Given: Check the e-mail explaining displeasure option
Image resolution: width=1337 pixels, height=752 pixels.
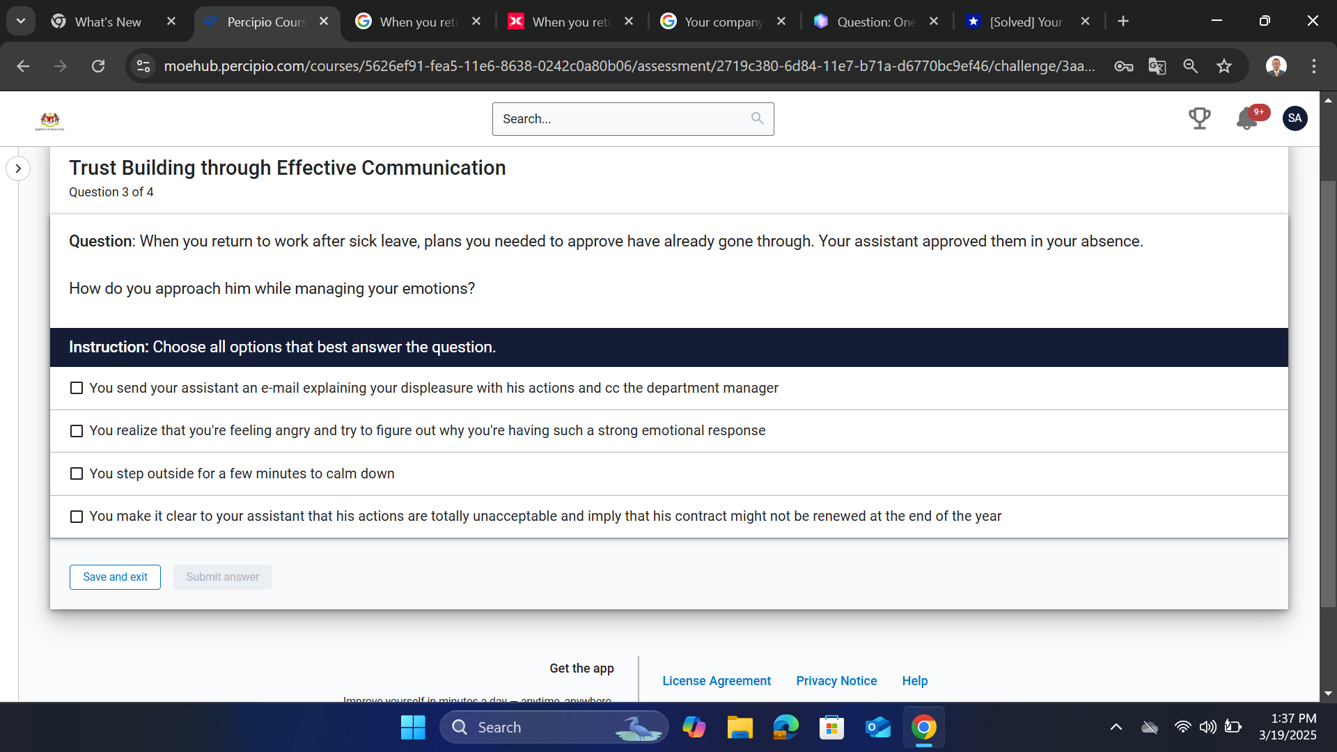Looking at the screenshot, I should pos(77,388).
